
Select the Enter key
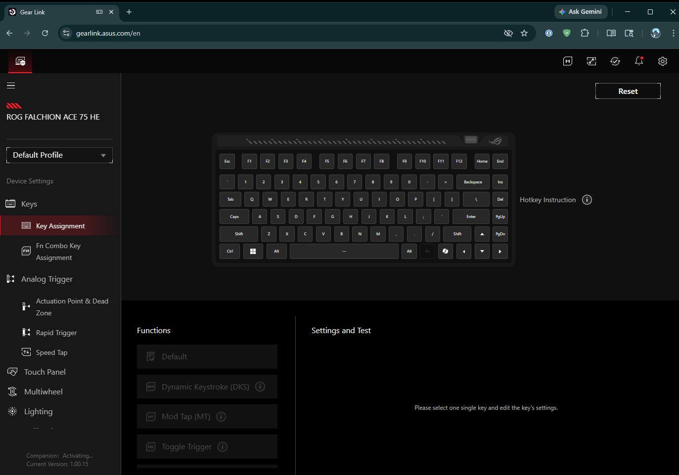click(x=471, y=216)
